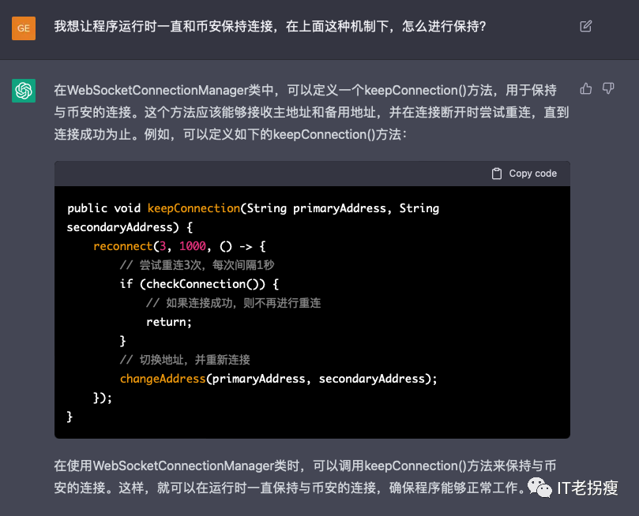Click the keepConnection method name in code

(x=194, y=208)
